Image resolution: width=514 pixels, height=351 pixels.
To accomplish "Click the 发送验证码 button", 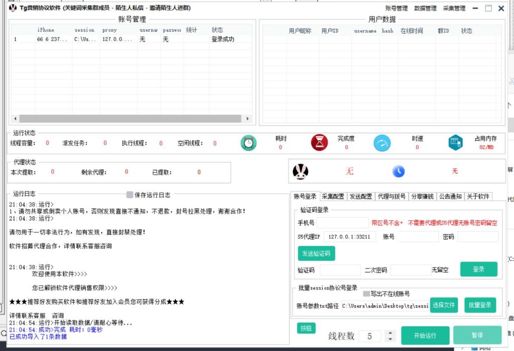I will coord(316,253).
